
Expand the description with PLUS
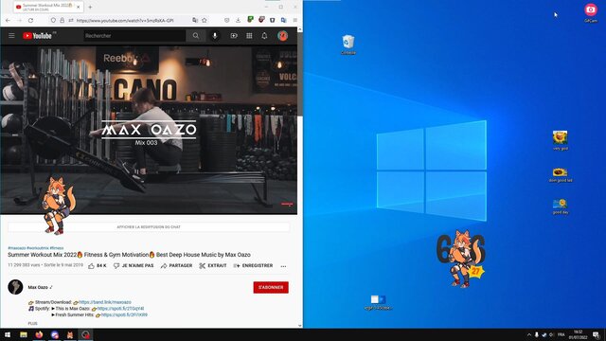coord(32,323)
